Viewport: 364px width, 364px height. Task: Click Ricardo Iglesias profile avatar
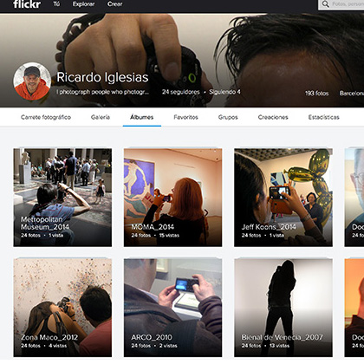pos(32,81)
